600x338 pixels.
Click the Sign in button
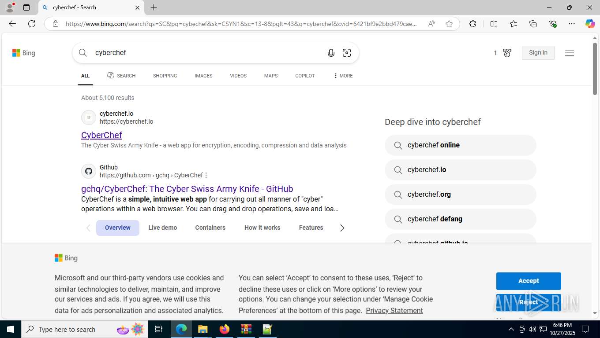538,52
